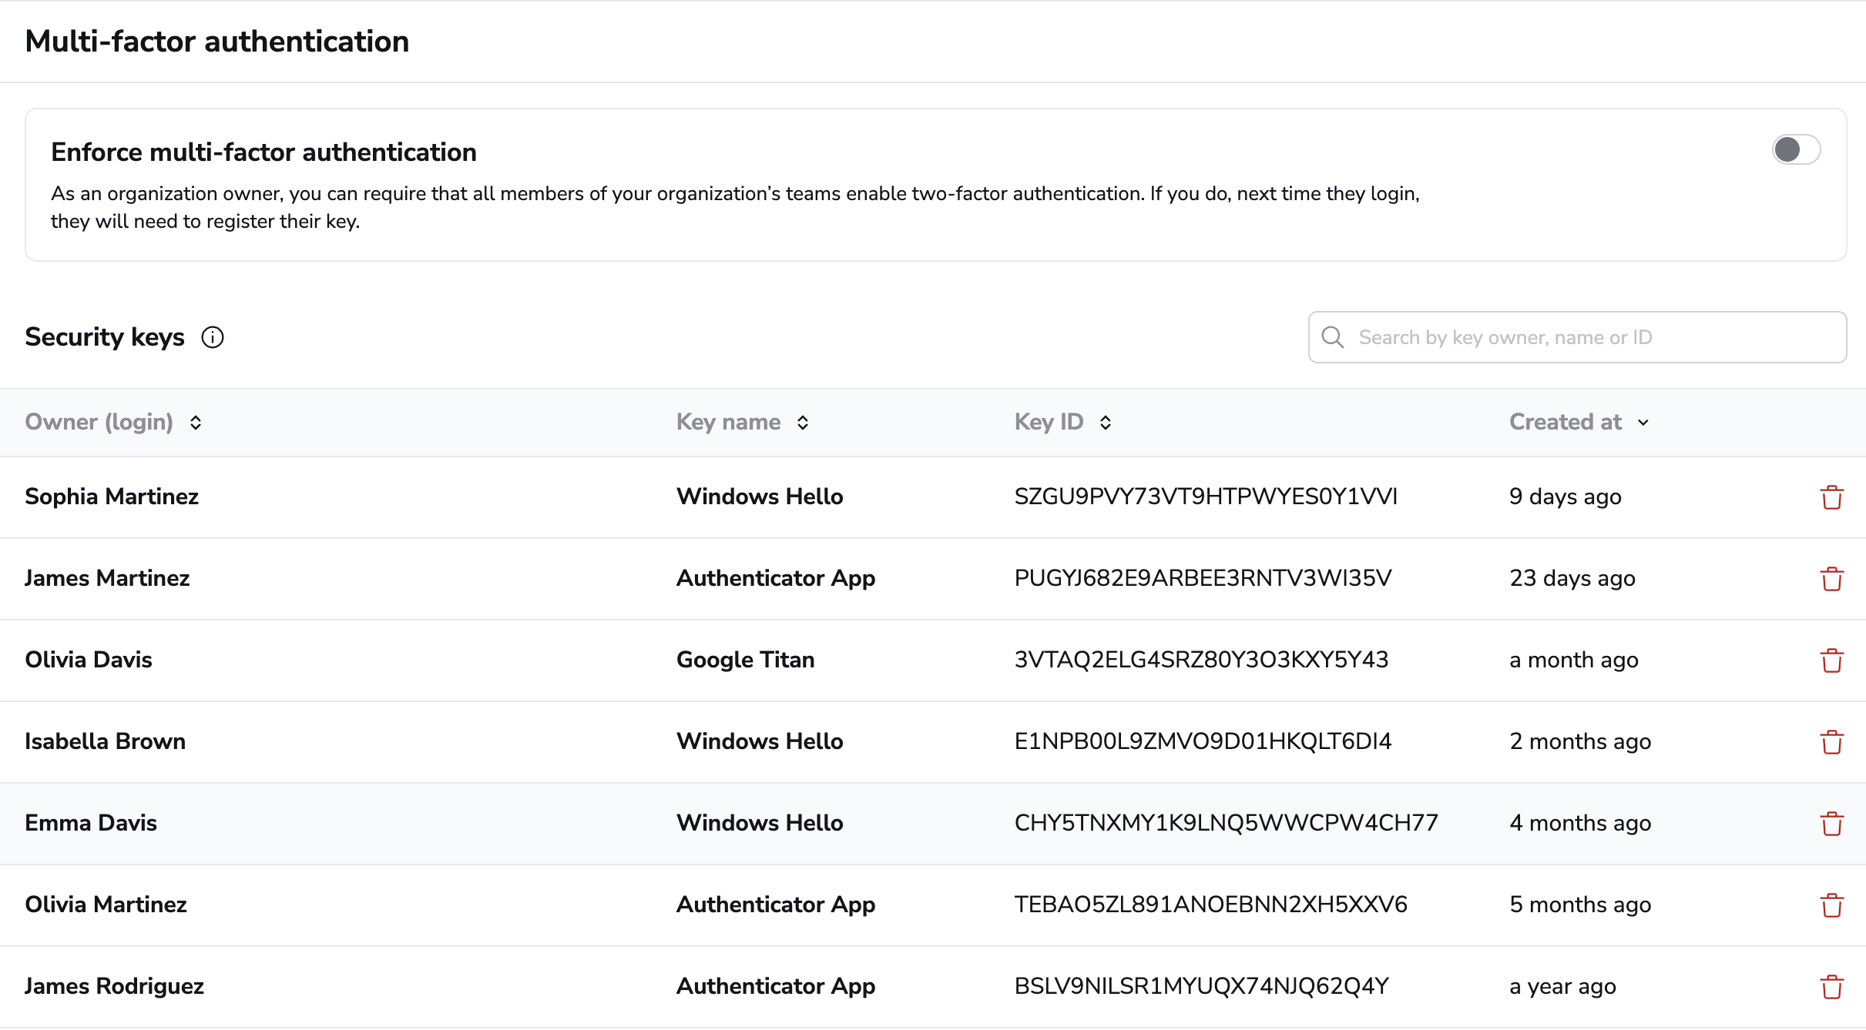The image size is (1866, 1030).
Task: Delete James Martinez's Authenticator App key
Action: point(1831,579)
